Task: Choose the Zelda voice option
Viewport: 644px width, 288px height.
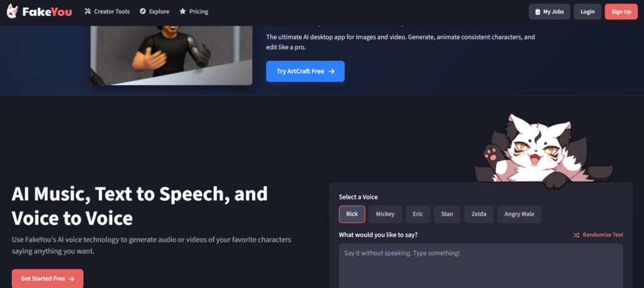Action: [x=479, y=214]
